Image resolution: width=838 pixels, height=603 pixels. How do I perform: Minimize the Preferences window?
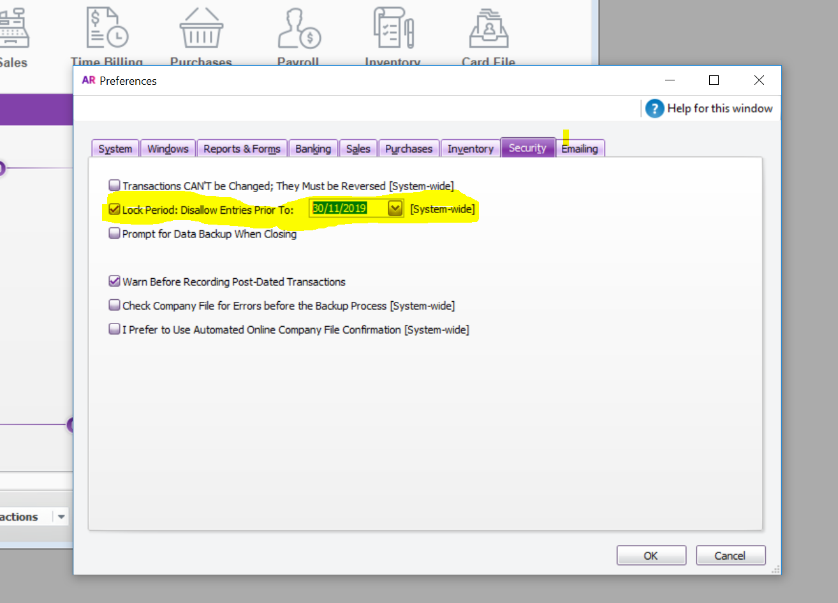[x=670, y=80]
